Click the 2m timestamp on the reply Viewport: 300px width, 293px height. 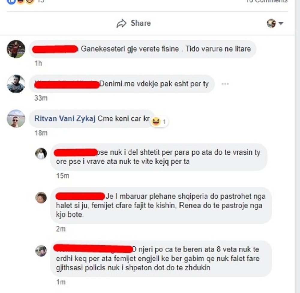[61, 229]
